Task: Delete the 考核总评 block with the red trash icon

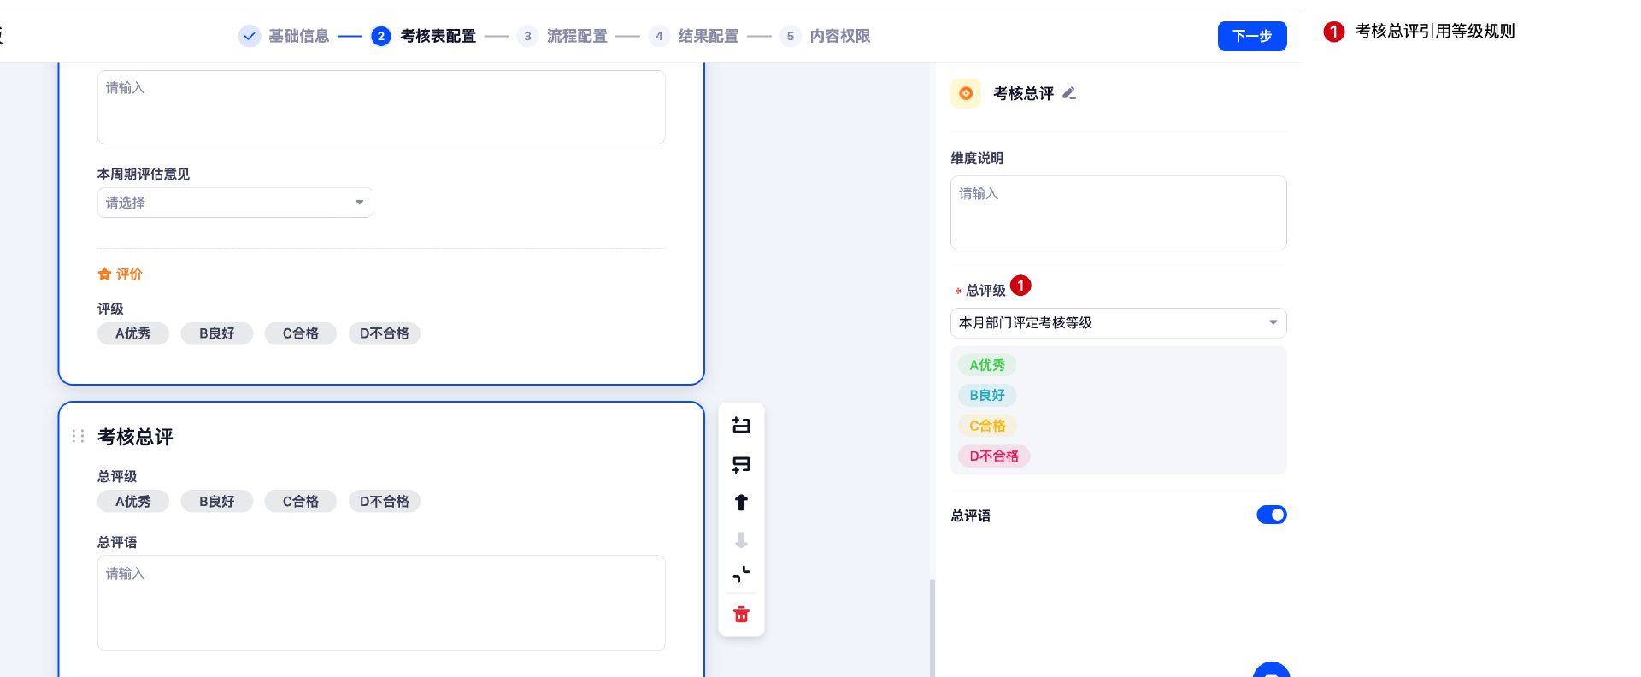Action: [741, 615]
